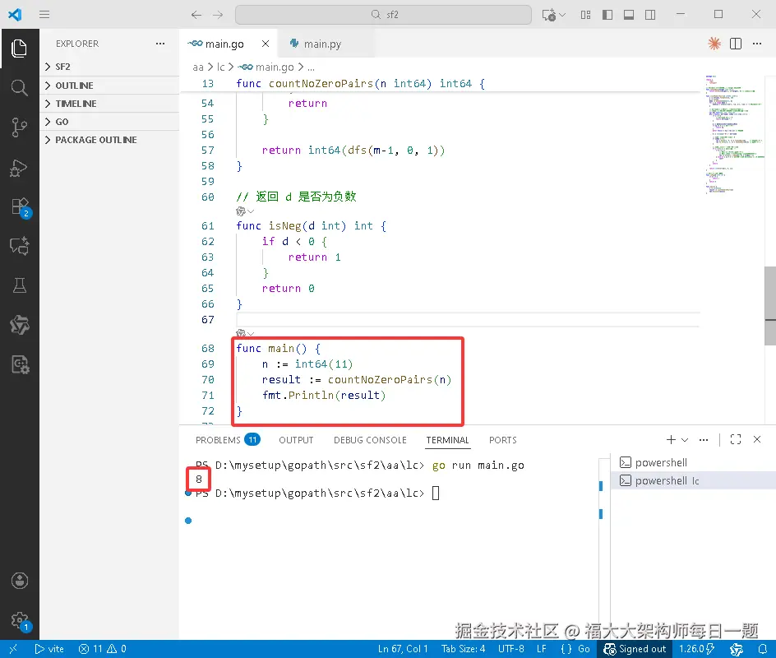
Task: Open the Accounts icon in activity bar
Action: (x=19, y=580)
